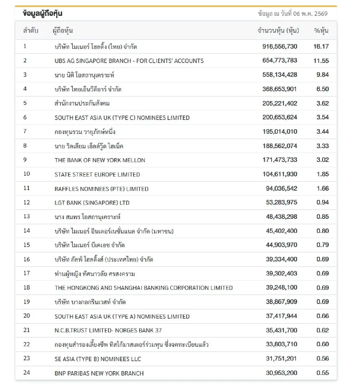The height and width of the screenshot is (387, 345).
Task: Select shareholder บริษัท ไมเนอร์ โฮลดิ้ง (ไทย) จำกัด
Action: [96, 47]
